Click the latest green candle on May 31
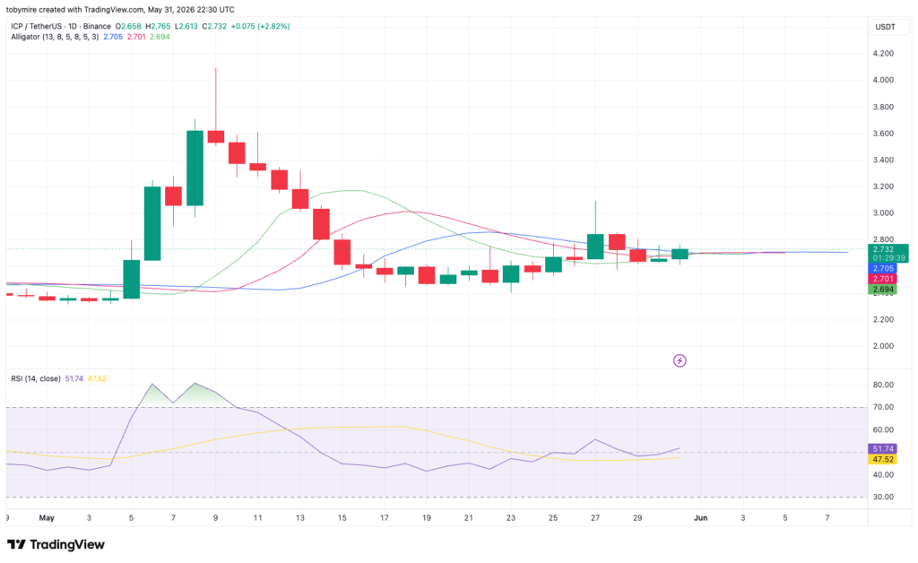The height and width of the screenshot is (563, 918). (x=680, y=254)
